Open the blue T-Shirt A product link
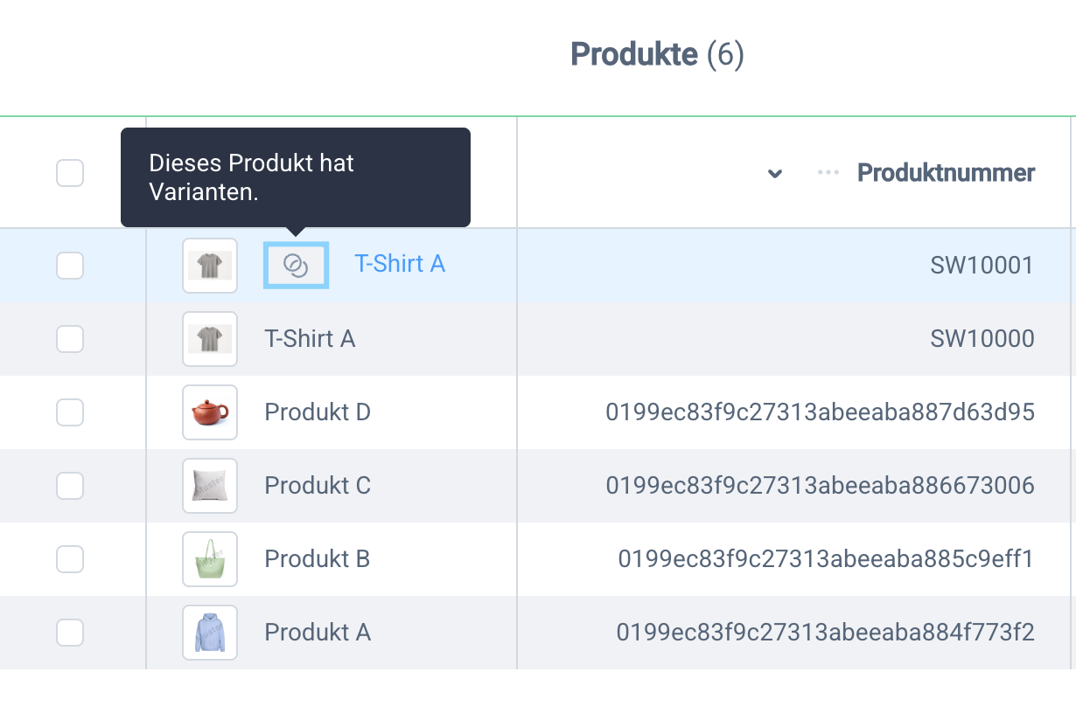 (400, 264)
